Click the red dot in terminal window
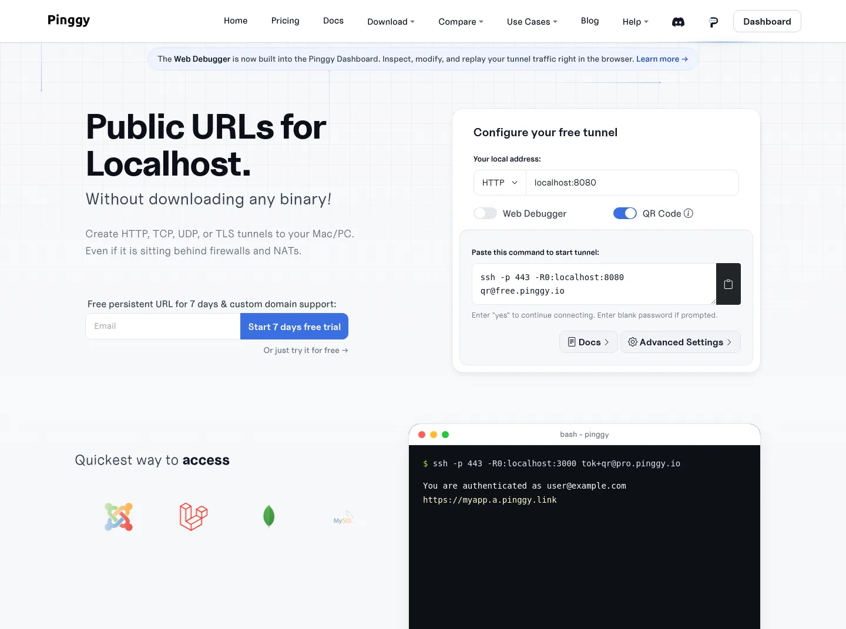Image resolution: width=846 pixels, height=629 pixels. pos(422,435)
